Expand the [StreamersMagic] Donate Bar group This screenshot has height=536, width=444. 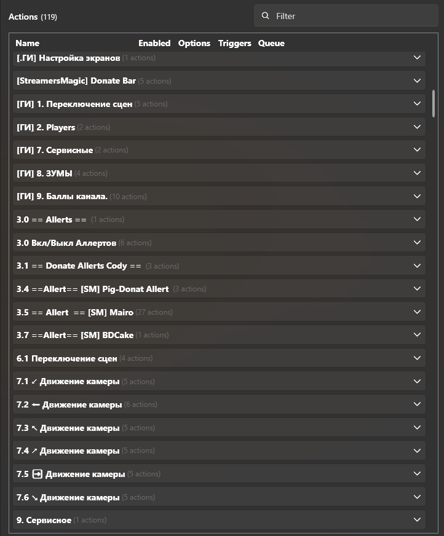point(417,81)
